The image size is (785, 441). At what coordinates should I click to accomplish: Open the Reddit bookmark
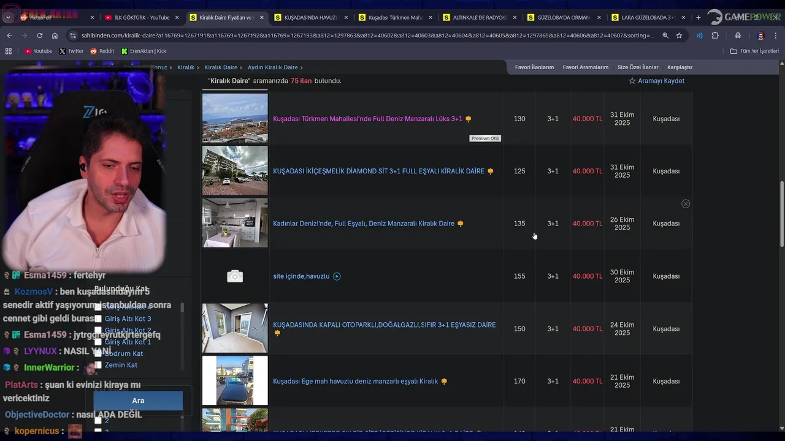102,51
